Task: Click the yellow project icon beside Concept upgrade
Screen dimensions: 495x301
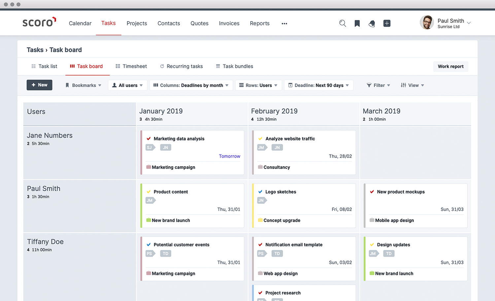Action: point(260,220)
